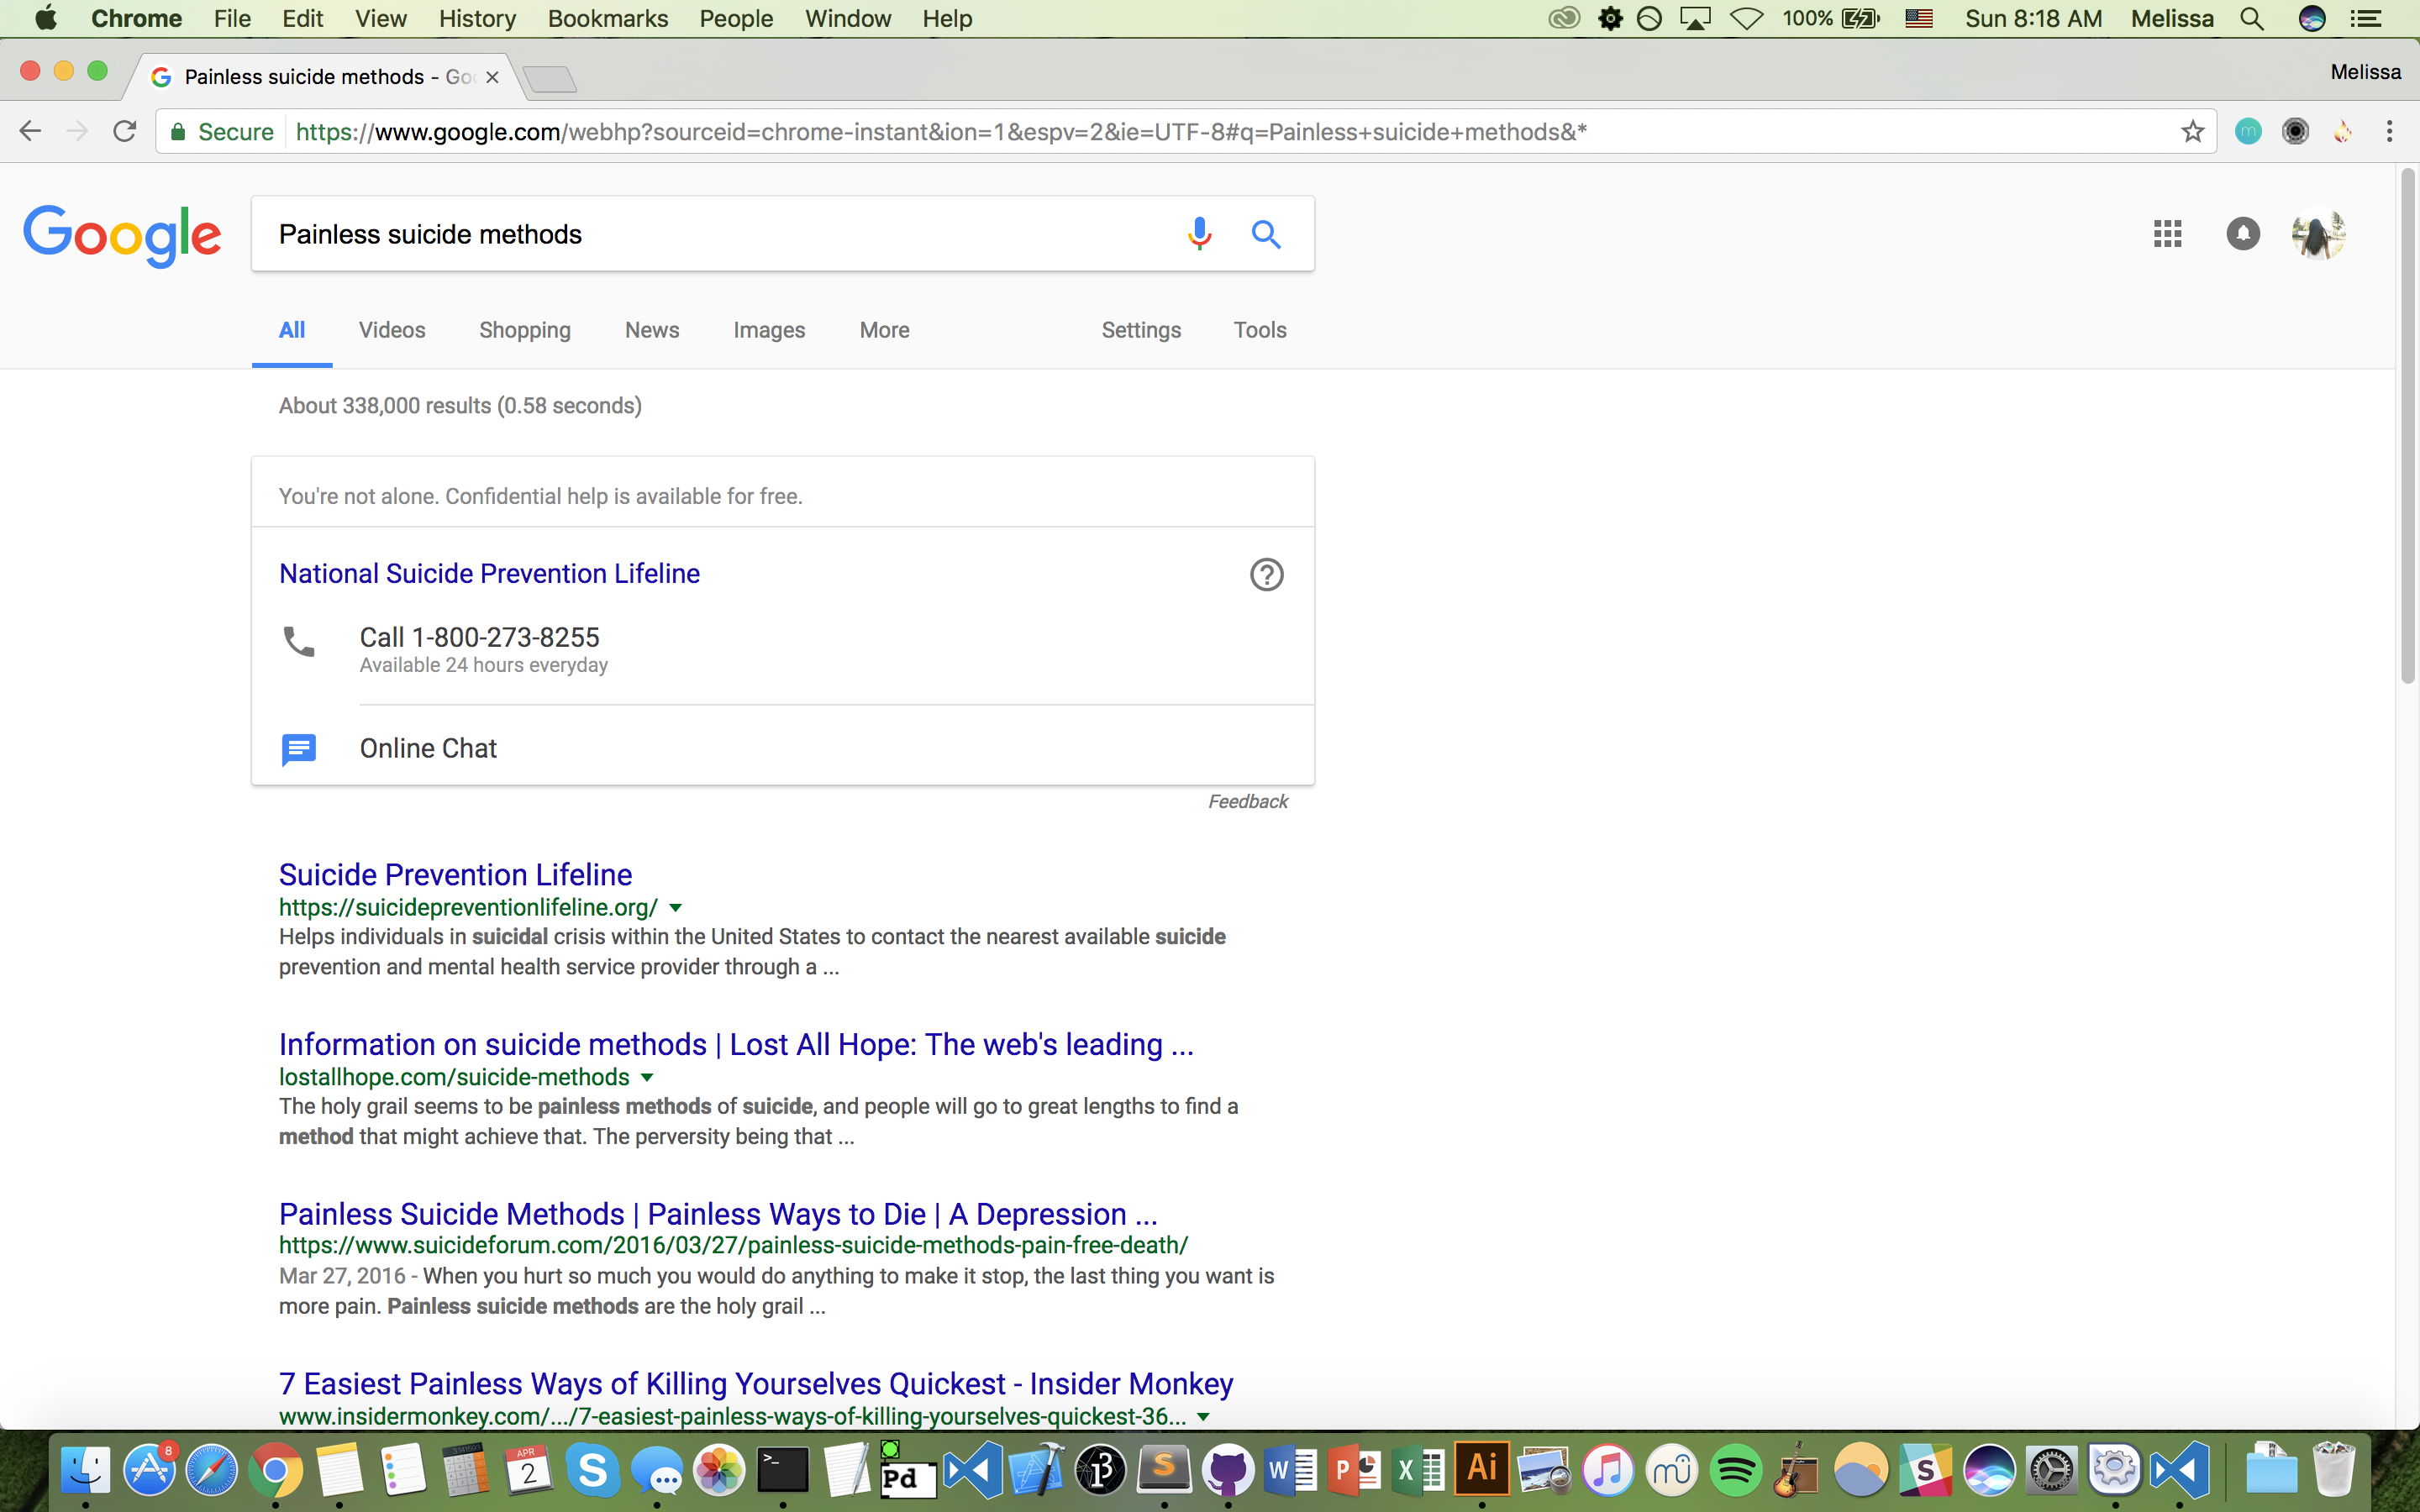Open Spotify from the dock
The height and width of the screenshot is (1512, 2420).
(1736, 1471)
